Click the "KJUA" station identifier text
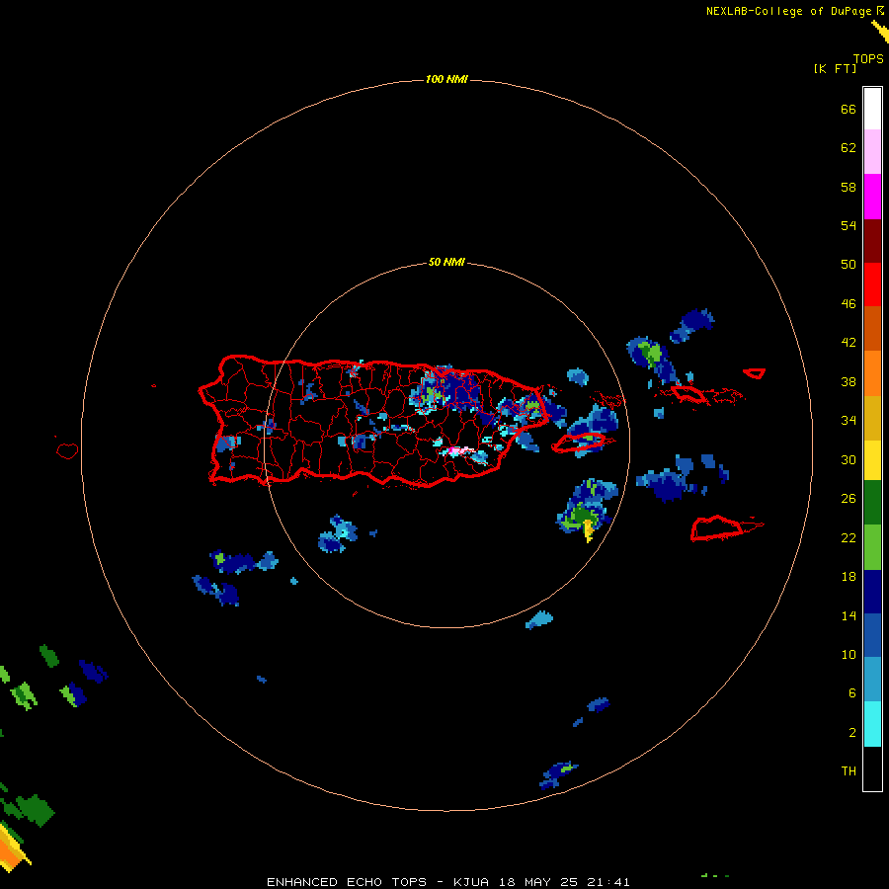Viewport: 889px width, 889px height. coord(470,882)
